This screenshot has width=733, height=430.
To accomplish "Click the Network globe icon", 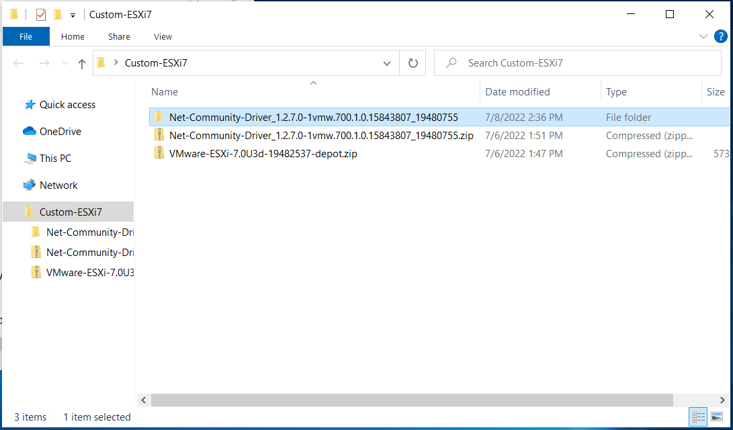I will (x=30, y=185).
